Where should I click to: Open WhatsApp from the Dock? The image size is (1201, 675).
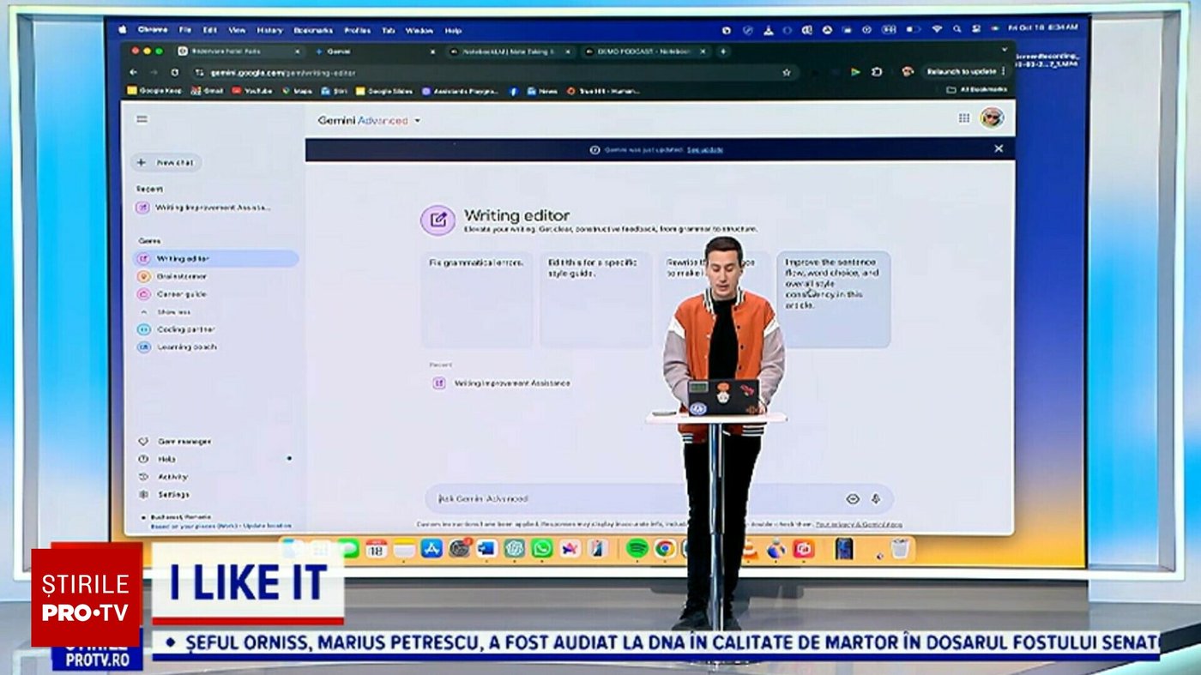tap(541, 548)
